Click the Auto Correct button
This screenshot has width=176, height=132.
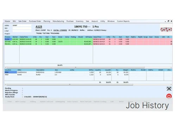73,102
